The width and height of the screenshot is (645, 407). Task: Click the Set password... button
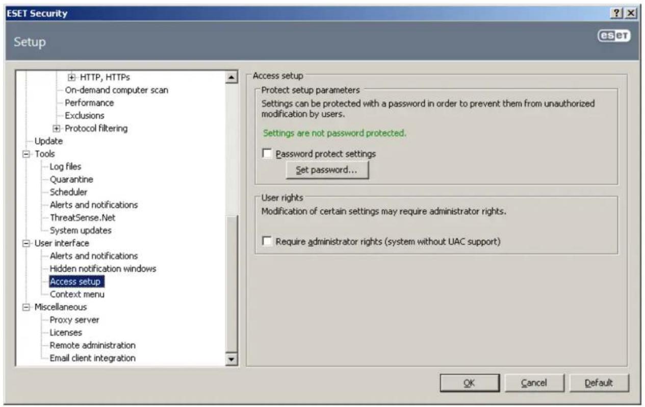[327, 171]
